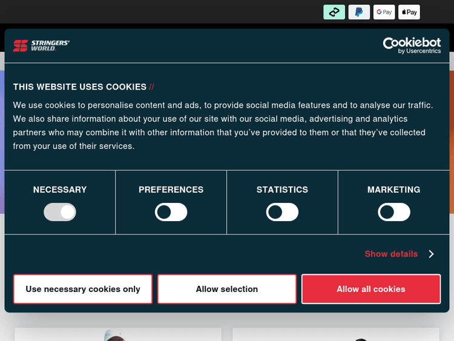The height and width of the screenshot is (341, 454).
Task: Select the left product card below dialog
Action: pyautogui.click(x=117, y=334)
